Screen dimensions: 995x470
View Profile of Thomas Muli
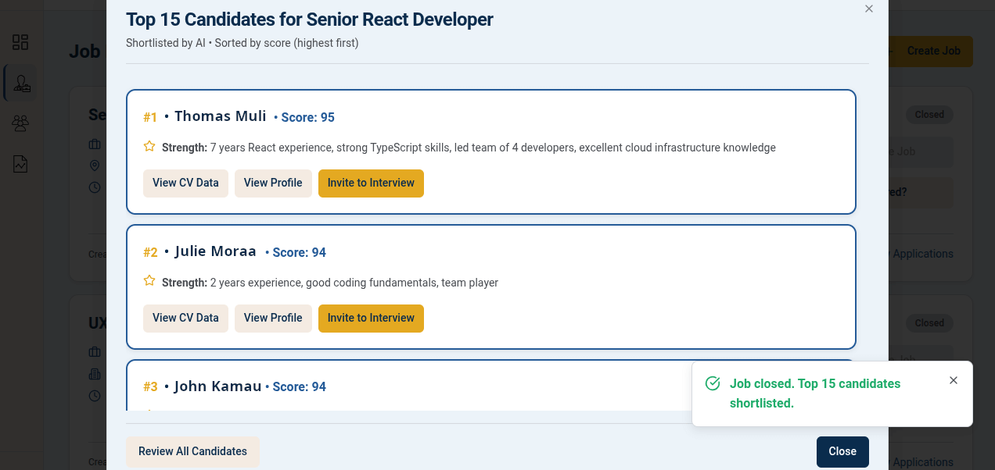click(x=273, y=183)
